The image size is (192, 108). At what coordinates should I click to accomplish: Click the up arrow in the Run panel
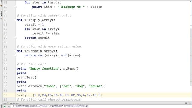(x=9, y=106)
